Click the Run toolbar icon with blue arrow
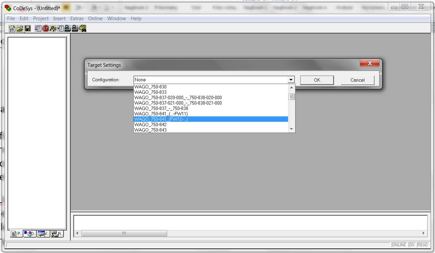 click(38, 28)
